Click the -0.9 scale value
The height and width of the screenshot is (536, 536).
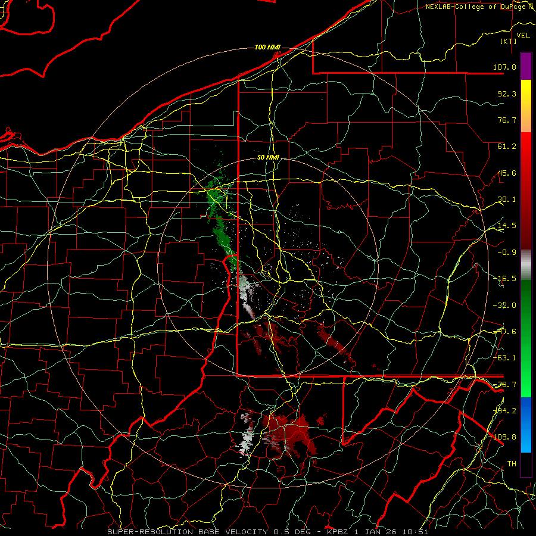(x=507, y=253)
